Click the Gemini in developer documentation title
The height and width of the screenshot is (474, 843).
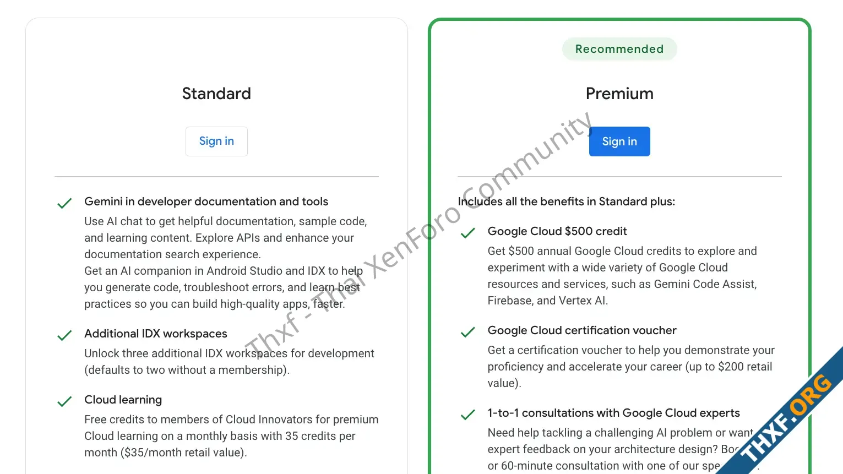tap(206, 201)
